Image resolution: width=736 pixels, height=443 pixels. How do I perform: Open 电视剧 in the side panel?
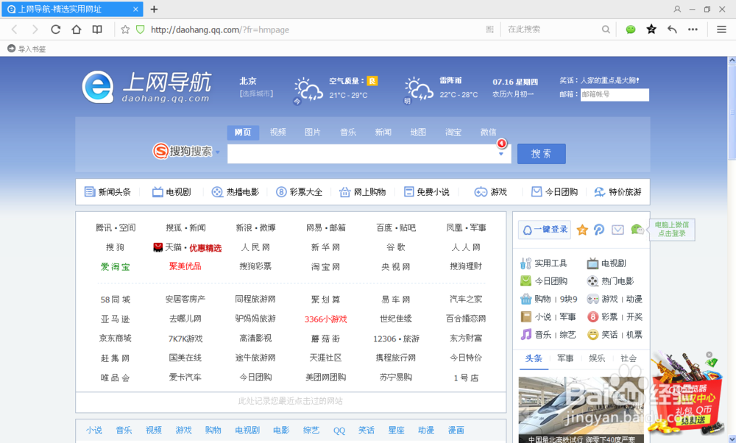(606, 263)
